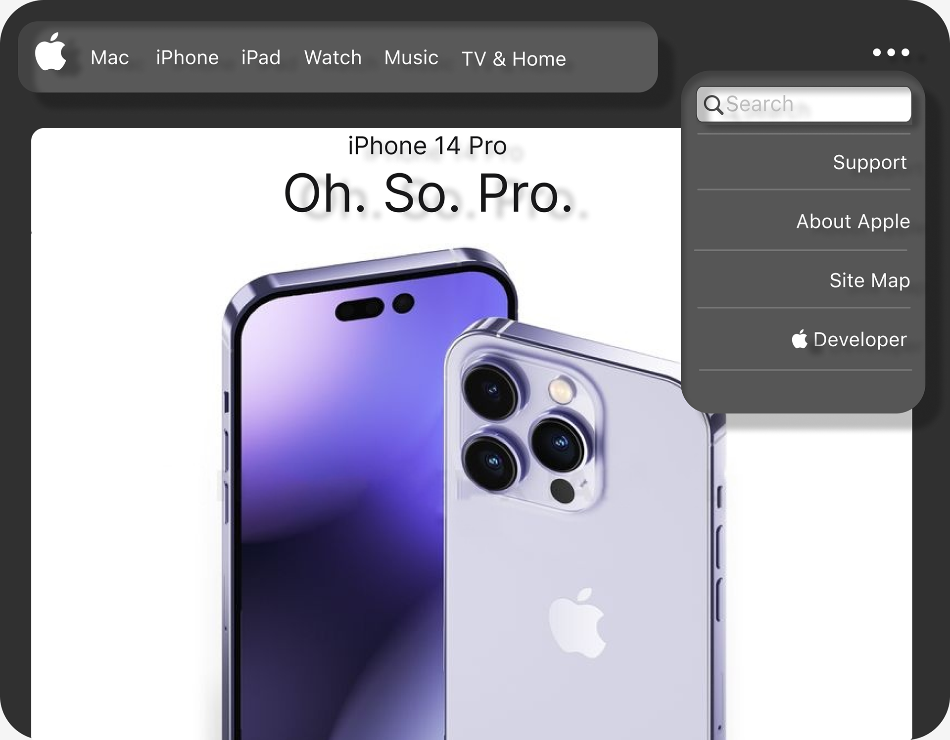Image resolution: width=950 pixels, height=740 pixels.
Task: Go to the Watch section
Action: click(x=332, y=57)
